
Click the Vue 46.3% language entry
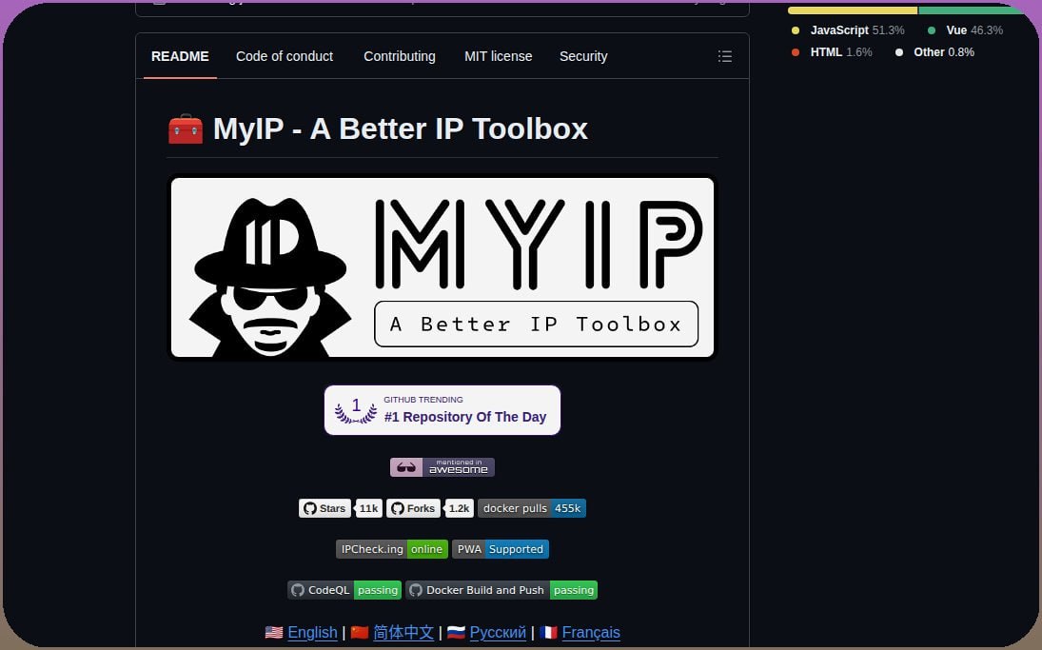tap(966, 30)
